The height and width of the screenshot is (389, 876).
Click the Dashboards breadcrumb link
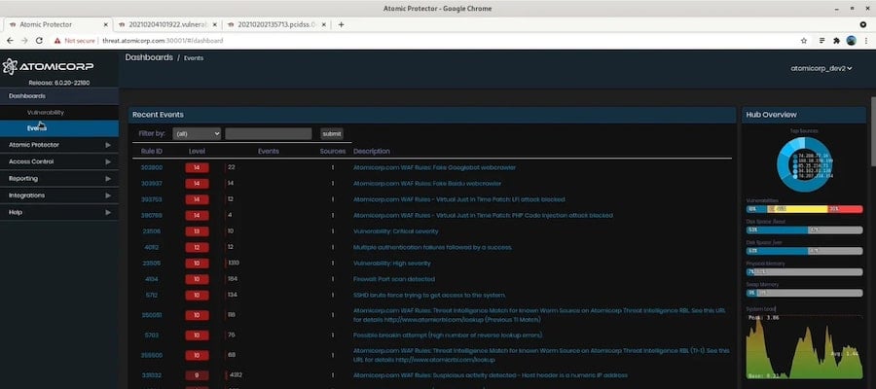click(149, 57)
